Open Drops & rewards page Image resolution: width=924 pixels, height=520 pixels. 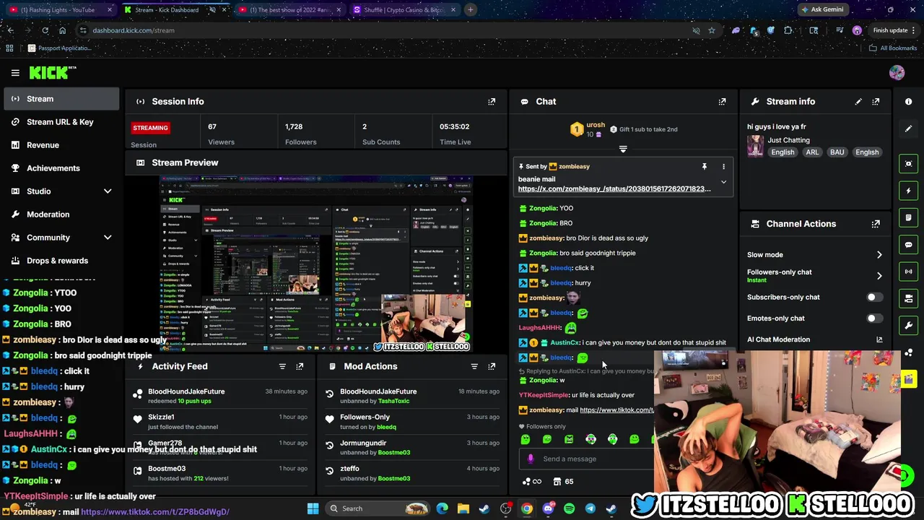point(61,261)
